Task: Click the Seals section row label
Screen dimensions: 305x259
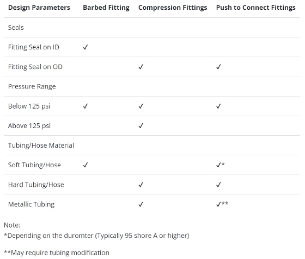Action: point(16,28)
